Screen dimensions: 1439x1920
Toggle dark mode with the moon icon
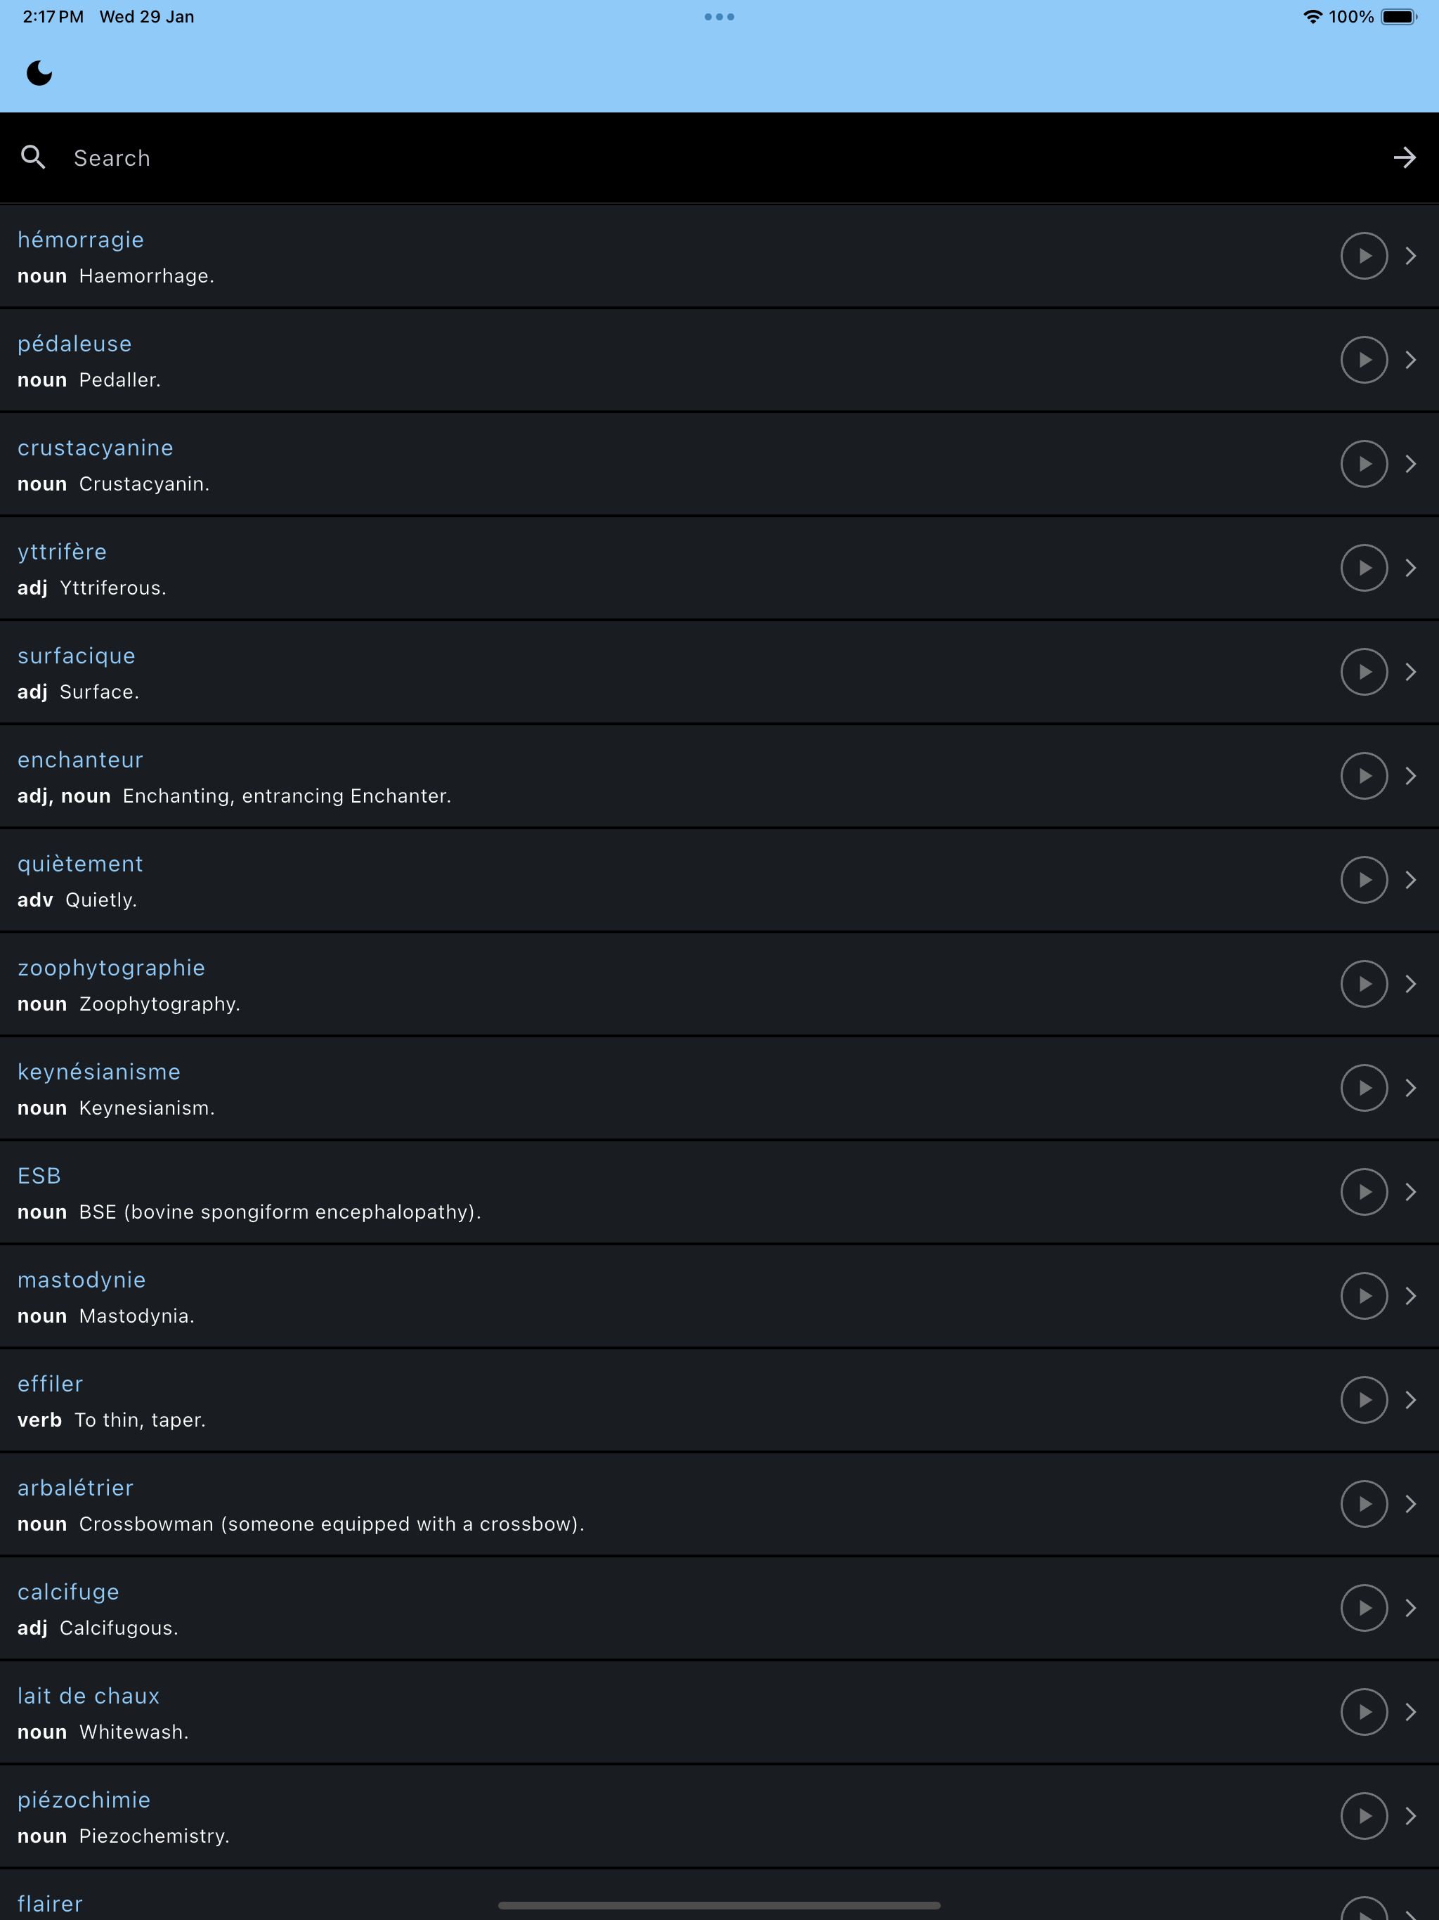[39, 73]
